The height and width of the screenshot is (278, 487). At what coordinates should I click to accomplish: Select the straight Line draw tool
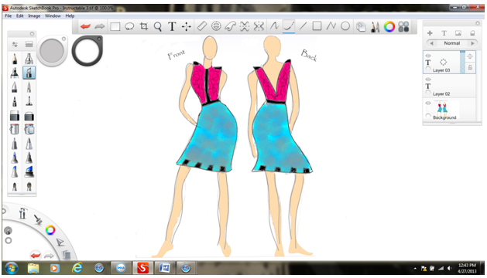303,26
